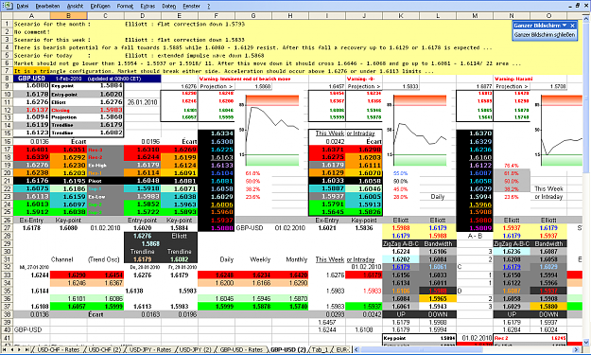Click the 'Weekly' label in row 31
This screenshot has width=591, height=355.
tap(260, 259)
